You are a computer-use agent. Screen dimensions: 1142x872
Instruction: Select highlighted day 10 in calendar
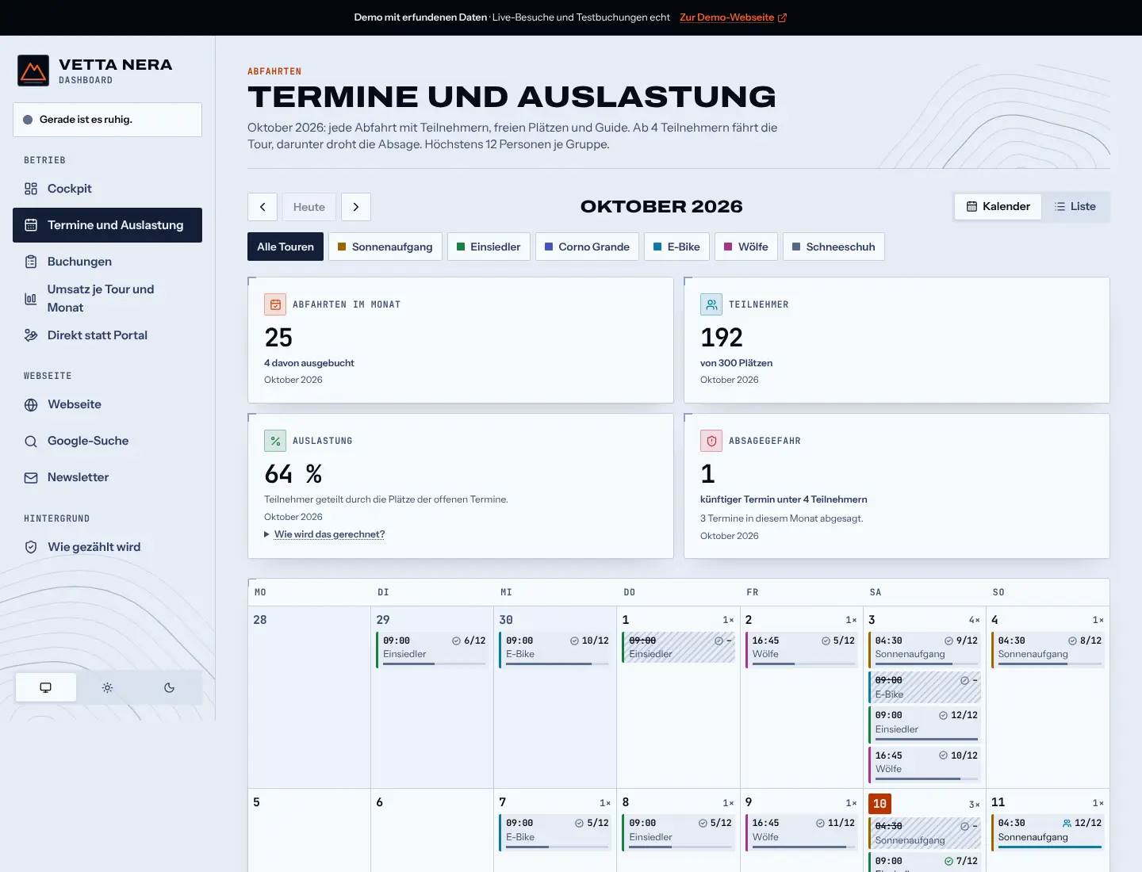879,804
